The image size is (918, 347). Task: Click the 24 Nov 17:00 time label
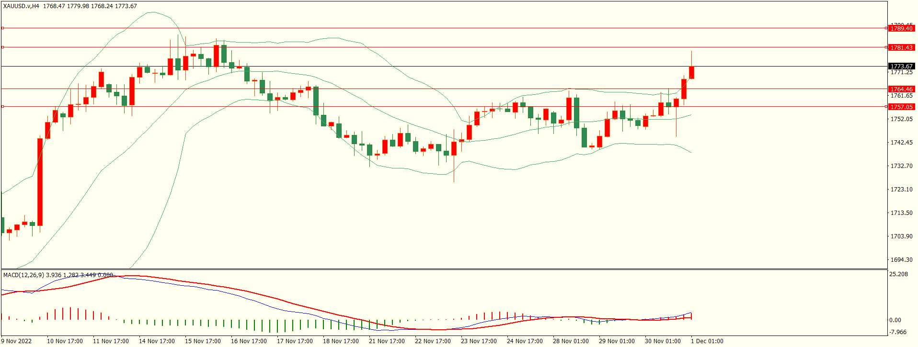coord(525,341)
